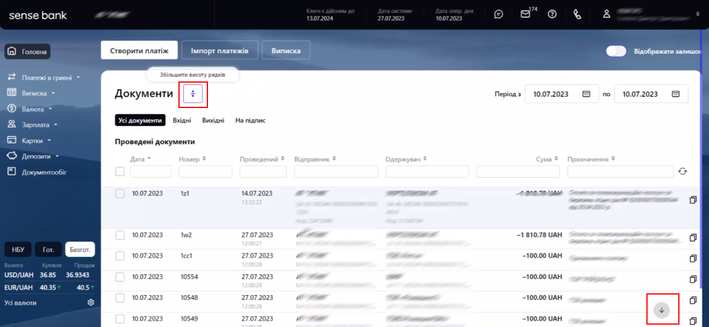This screenshot has width=709, height=327.
Task: Open currency settings gear icon
Action: 91,303
